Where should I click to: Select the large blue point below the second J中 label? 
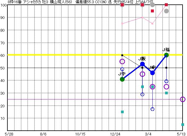tap(152, 73)
